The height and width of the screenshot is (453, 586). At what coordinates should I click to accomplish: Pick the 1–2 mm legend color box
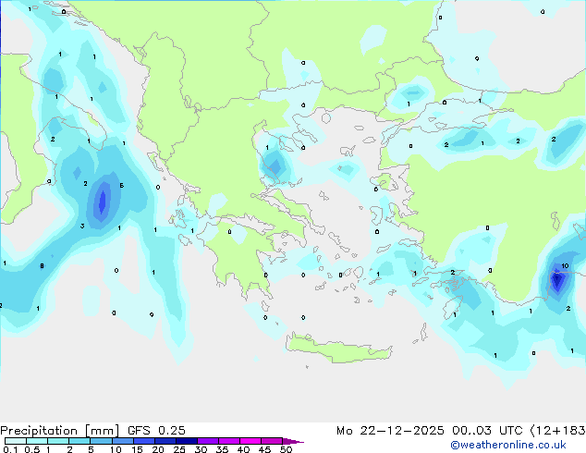58,441
